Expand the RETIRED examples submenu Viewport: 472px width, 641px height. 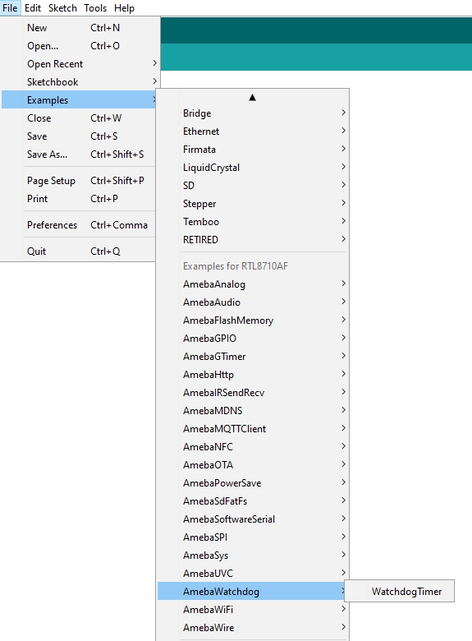(x=252, y=240)
